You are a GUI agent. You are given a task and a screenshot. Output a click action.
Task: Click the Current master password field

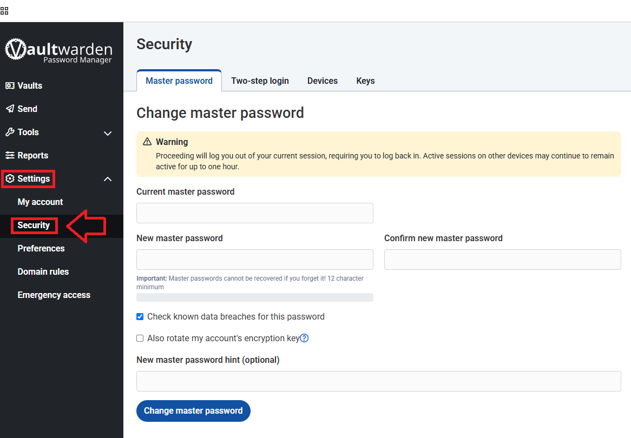click(254, 213)
